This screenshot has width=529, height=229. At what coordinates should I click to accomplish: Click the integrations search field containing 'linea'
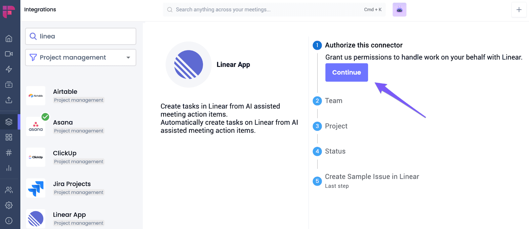pyautogui.click(x=81, y=36)
